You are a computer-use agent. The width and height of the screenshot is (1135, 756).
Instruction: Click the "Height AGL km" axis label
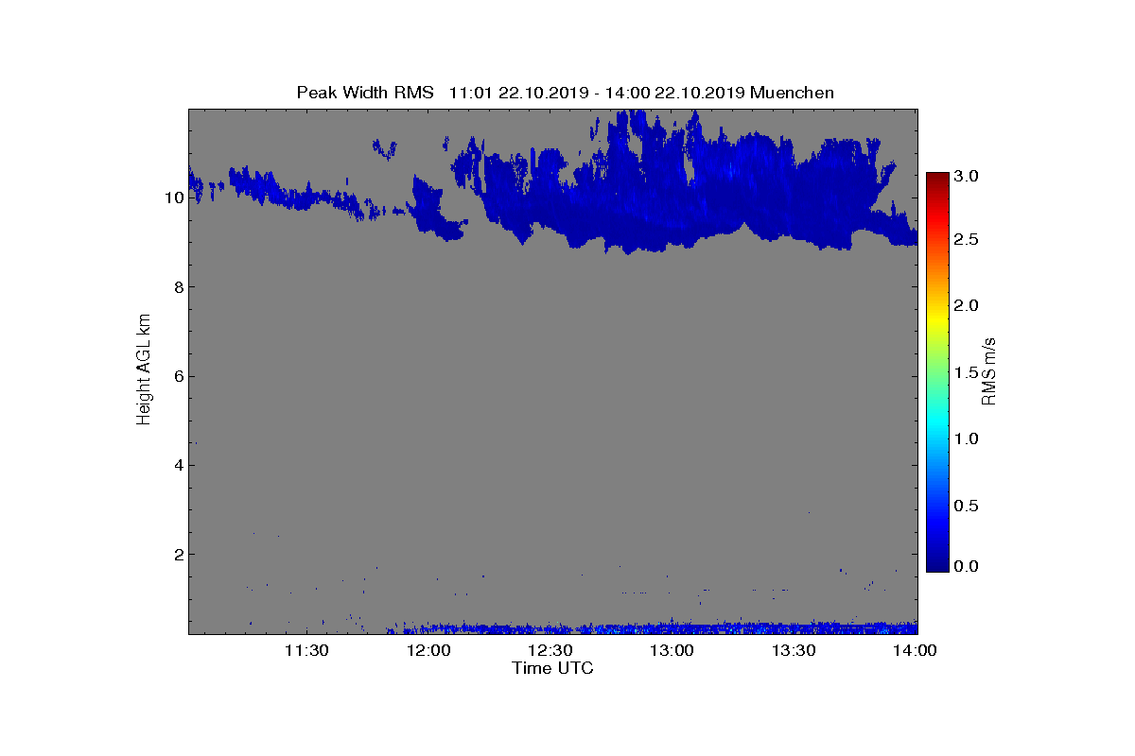pos(144,370)
